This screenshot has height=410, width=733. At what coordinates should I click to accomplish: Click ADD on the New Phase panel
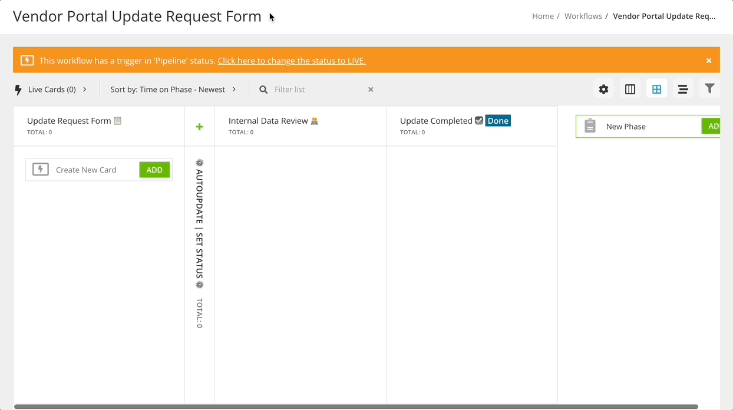click(712, 125)
